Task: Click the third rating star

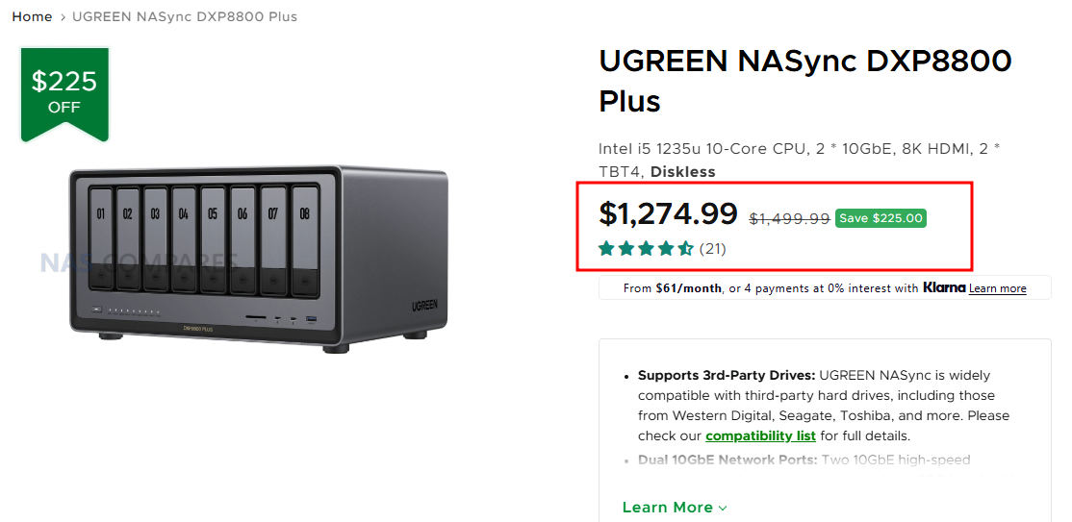Action: point(647,249)
